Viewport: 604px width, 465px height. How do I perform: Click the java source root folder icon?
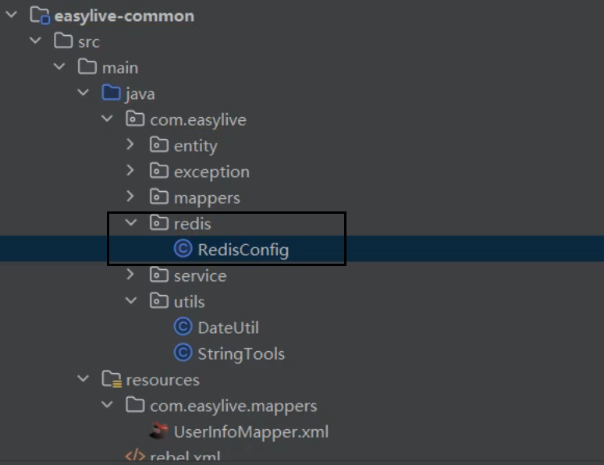[112, 94]
